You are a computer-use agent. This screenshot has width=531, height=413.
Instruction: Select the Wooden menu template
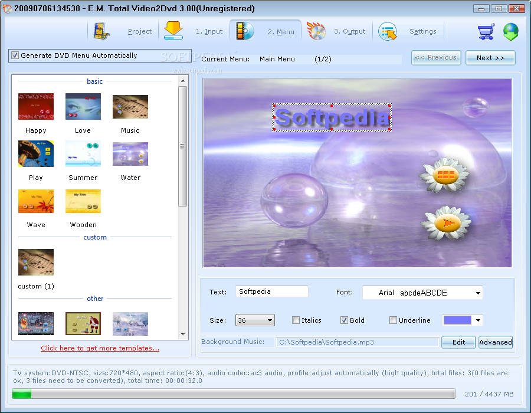(x=83, y=201)
